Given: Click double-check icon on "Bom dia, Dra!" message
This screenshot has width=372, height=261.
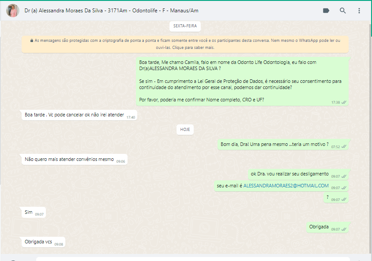Looking at the screenshot, I should pyautogui.click(x=344, y=146).
